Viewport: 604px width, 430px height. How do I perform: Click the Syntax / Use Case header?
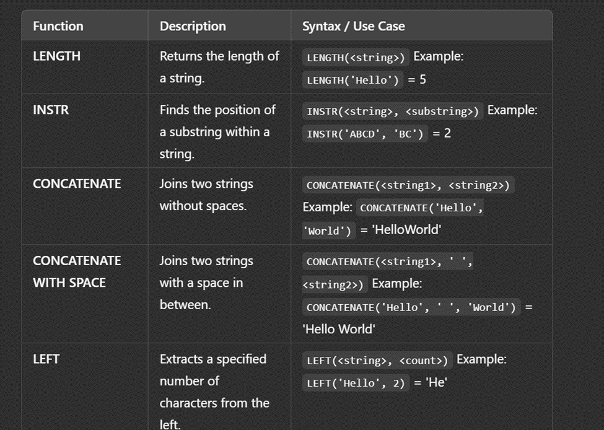tap(353, 26)
